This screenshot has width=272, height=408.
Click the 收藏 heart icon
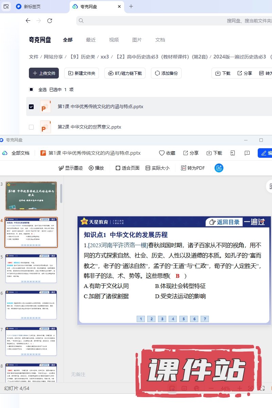tap(162, 153)
